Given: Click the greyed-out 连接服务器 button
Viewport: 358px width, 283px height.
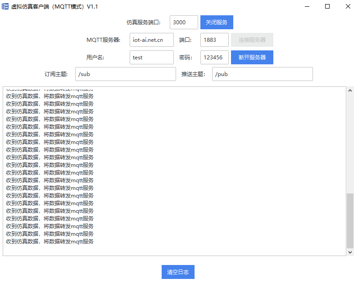Looking at the screenshot, I should coord(252,40).
